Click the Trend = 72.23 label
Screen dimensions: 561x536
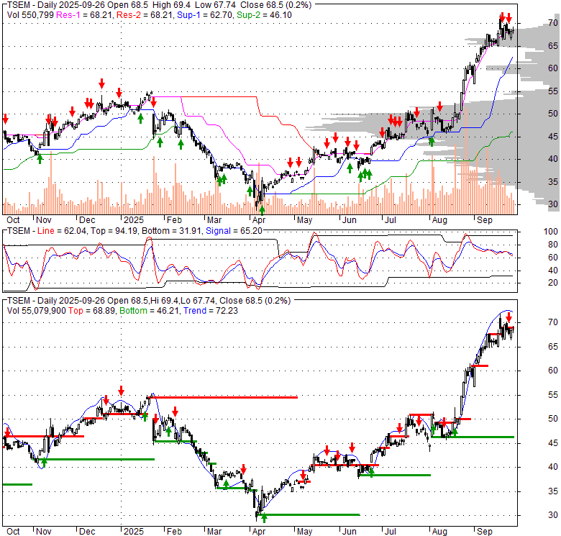click(x=210, y=311)
